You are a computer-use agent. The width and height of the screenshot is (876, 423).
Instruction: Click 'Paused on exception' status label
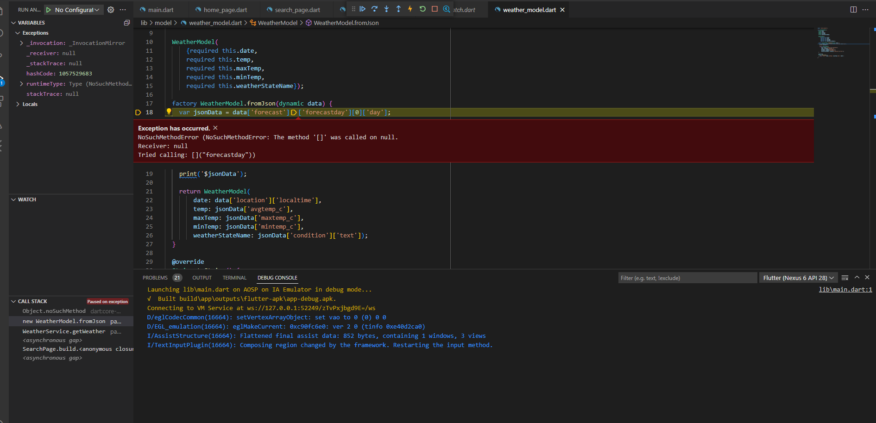tap(107, 301)
